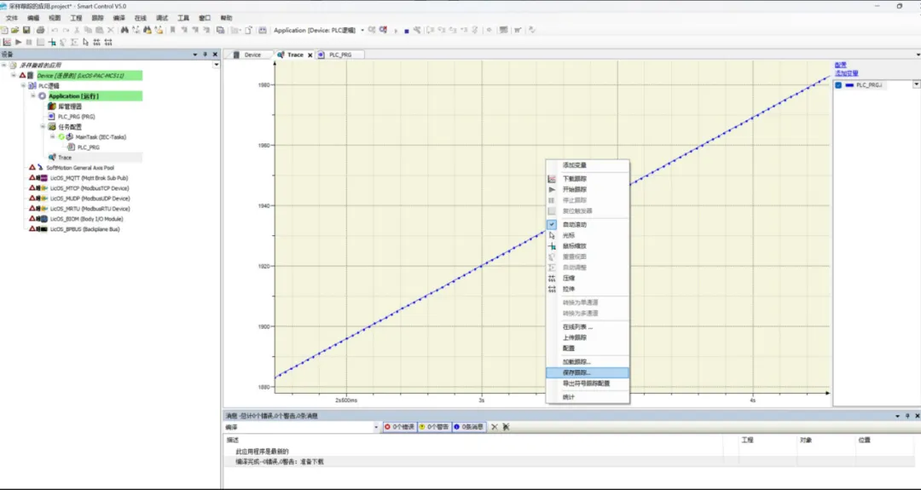
Task: Click the SoftMotion General Axis Pool icon
Action: pos(40,168)
